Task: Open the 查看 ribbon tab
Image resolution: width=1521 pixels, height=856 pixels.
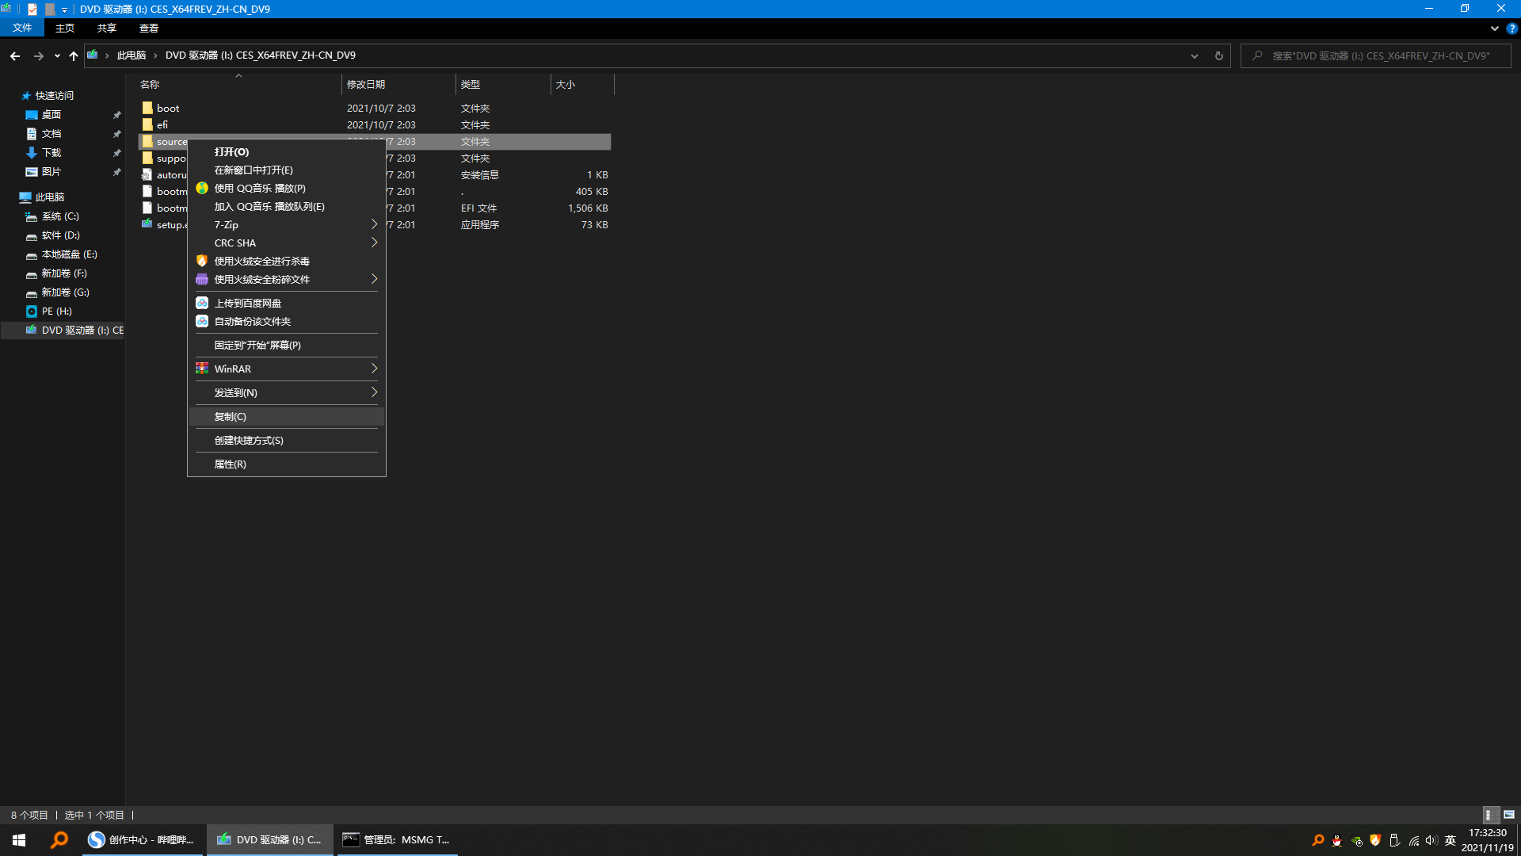Action: tap(149, 28)
